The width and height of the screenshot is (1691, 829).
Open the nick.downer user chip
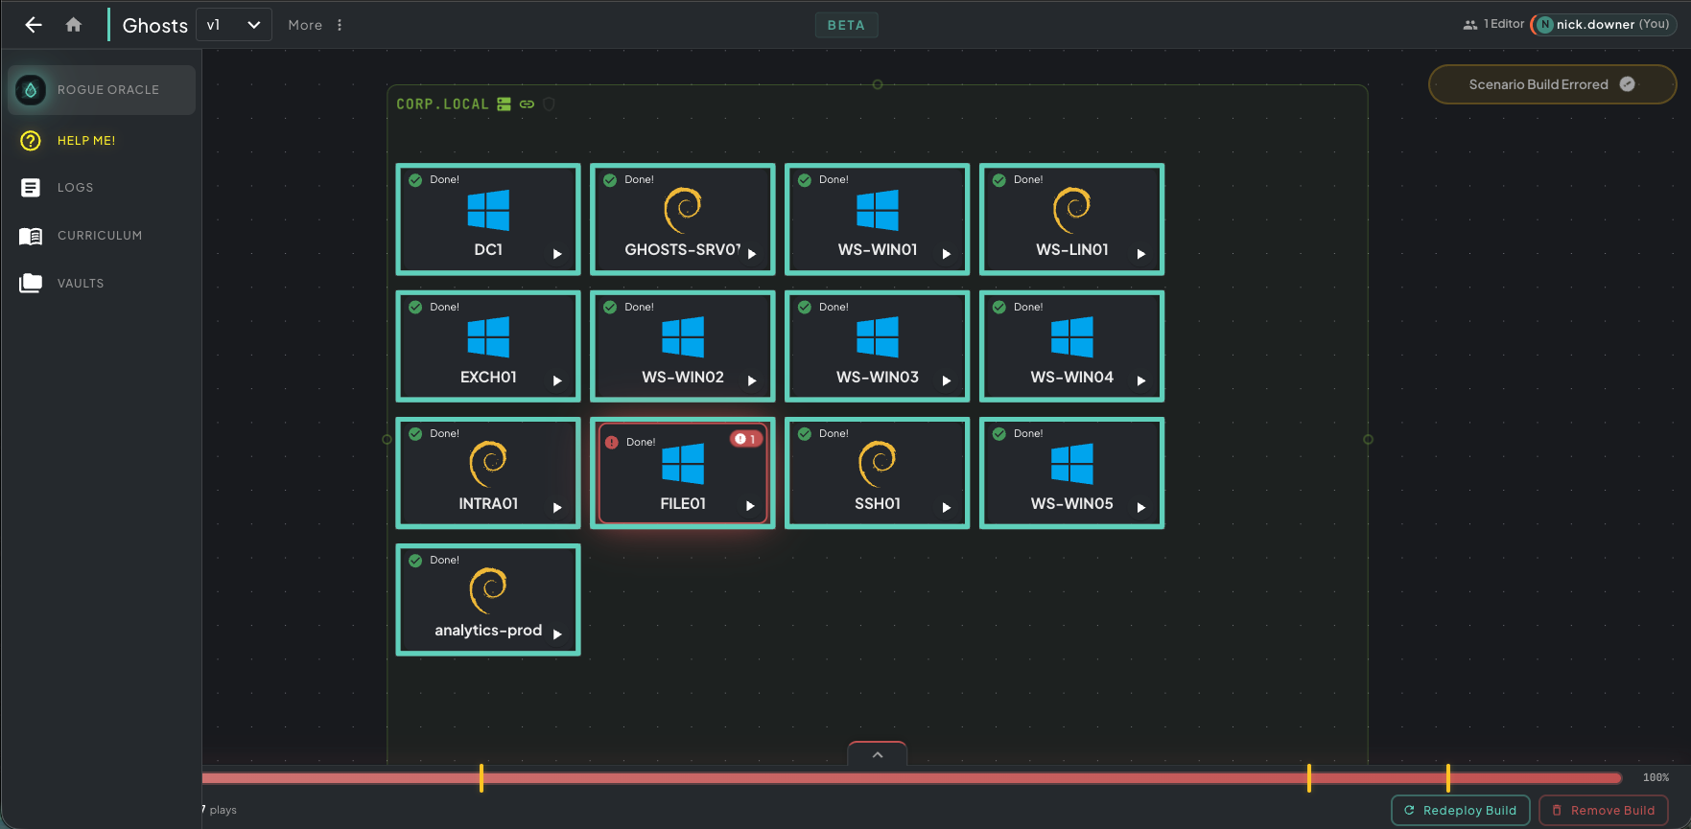click(1604, 25)
